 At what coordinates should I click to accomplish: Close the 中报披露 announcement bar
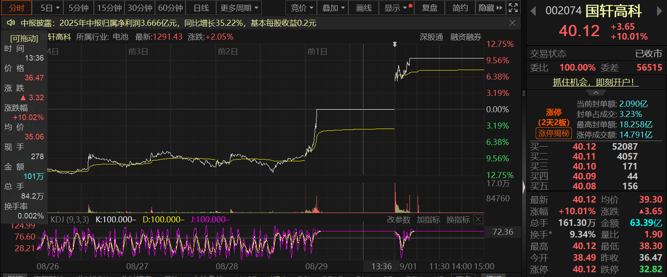point(512,23)
